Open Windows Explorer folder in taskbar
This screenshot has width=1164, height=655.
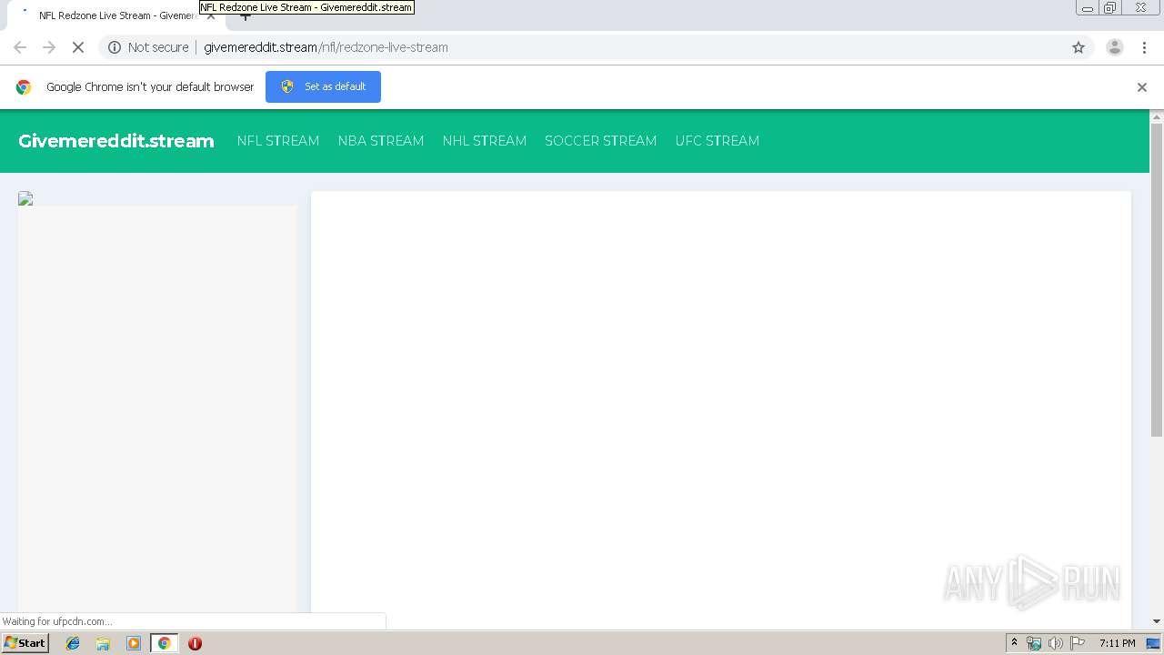104,643
